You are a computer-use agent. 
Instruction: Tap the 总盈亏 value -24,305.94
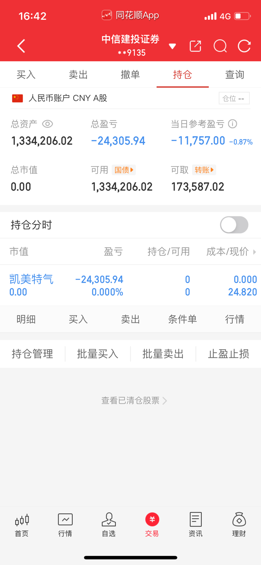pyautogui.click(x=118, y=141)
